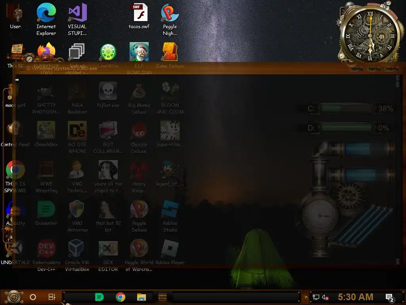Open the network status tray icon
This screenshot has width=406, height=305.
316,297
